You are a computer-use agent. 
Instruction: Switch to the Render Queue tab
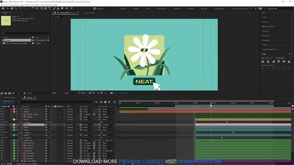(10, 98)
